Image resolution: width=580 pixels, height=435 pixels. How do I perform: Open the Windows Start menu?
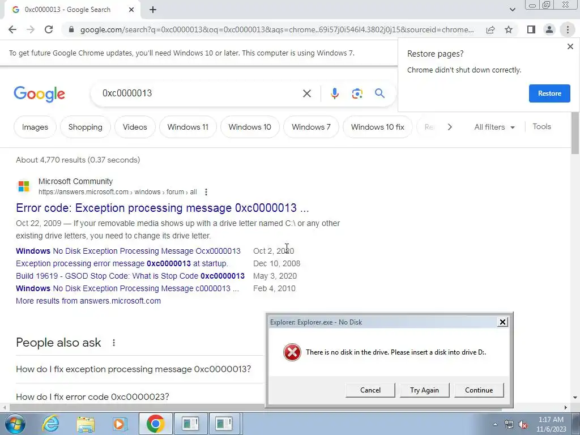coord(15,424)
